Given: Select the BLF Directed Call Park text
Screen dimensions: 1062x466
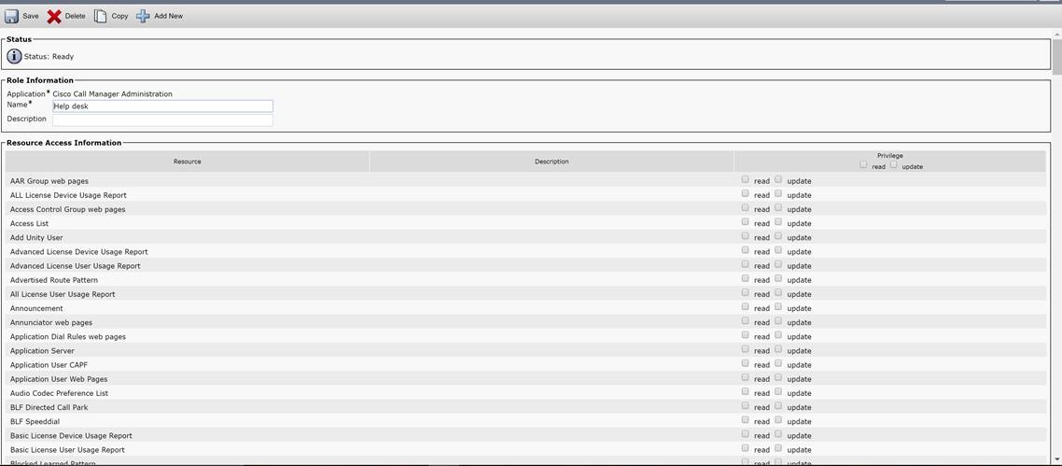Looking at the screenshot, I should click(x=49, y=408).
